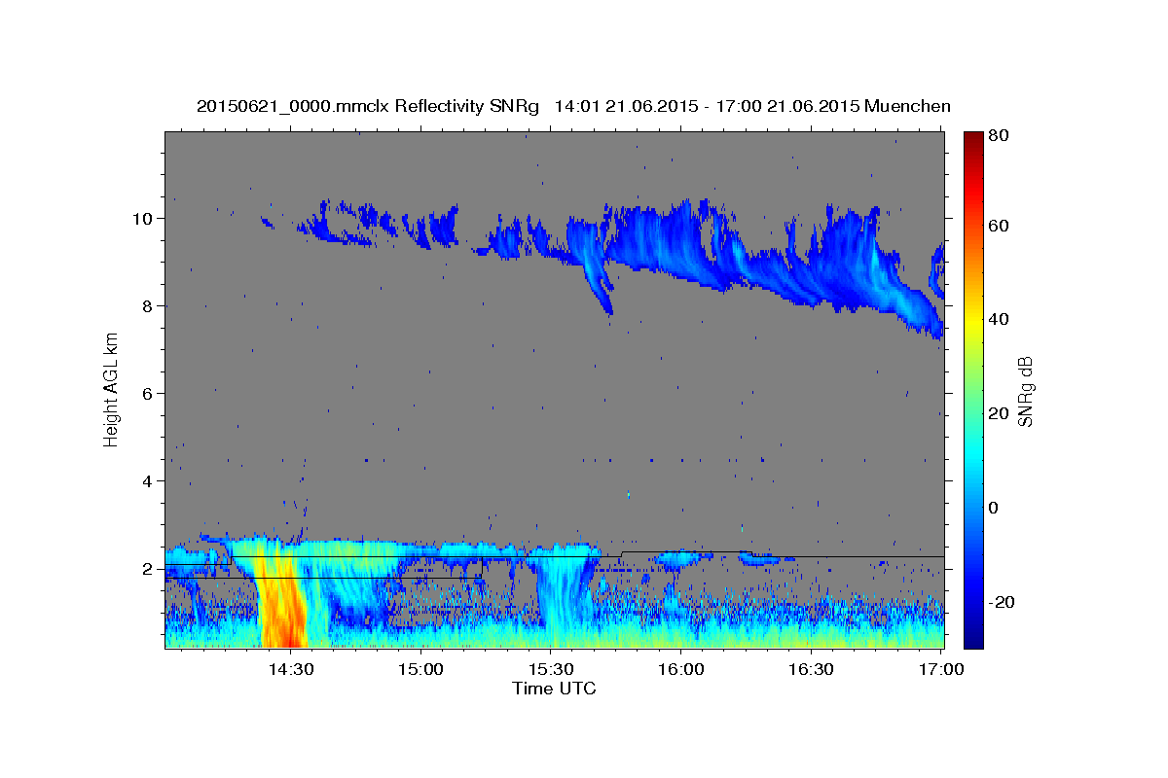Click the 16:30 time tick label
The width and height of the screenshot is (1168, 778).
[x=811, y=669]
